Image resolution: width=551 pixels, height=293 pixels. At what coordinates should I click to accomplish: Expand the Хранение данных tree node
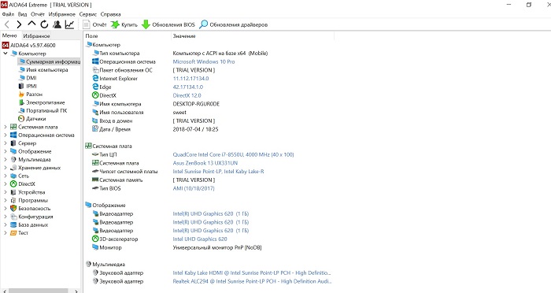pyautogui.click(x=6, y=168)
